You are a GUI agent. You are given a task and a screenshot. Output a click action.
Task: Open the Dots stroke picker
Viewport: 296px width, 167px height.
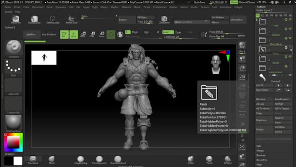(13, 68)
